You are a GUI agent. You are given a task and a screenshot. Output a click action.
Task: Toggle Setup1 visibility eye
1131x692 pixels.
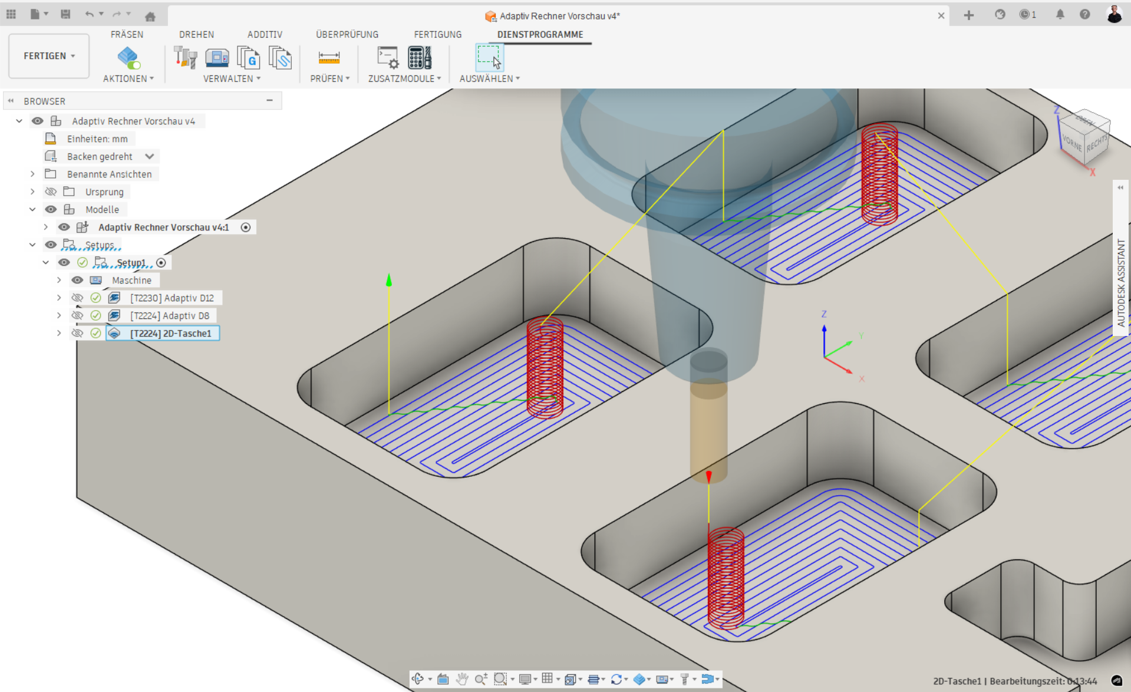pyautogui.click(x=64, y=262)
